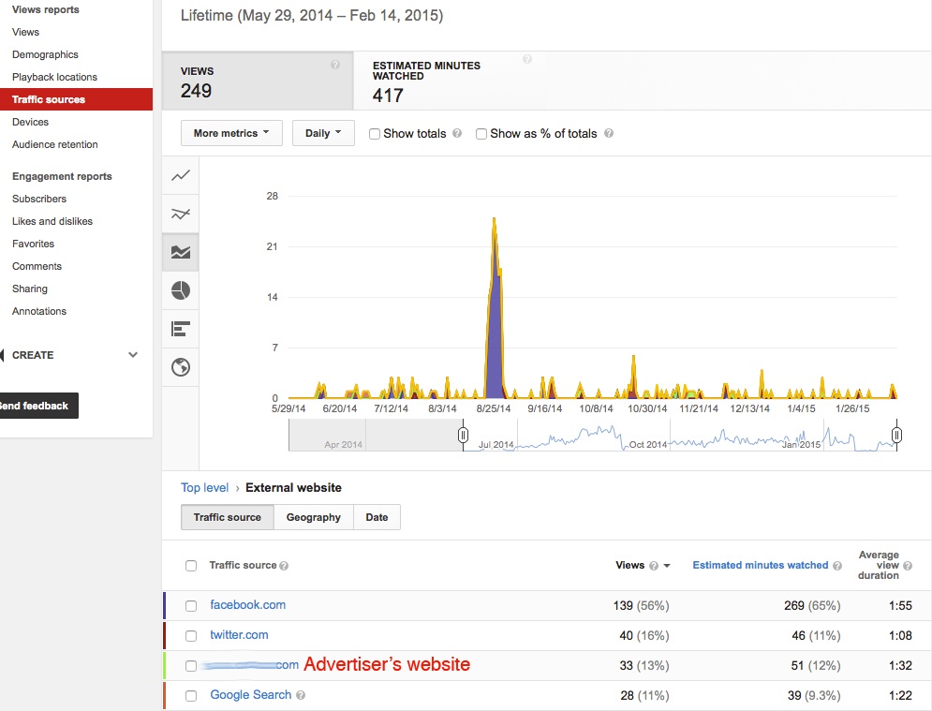This screenshot has height=711, width=932.
Task: Check Show as % of totals
Action: click(481, 133)
